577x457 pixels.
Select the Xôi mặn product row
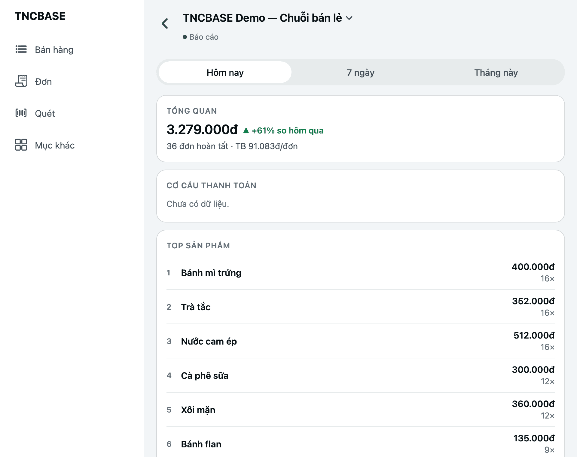pyautogui.click(x=360, y=410)
